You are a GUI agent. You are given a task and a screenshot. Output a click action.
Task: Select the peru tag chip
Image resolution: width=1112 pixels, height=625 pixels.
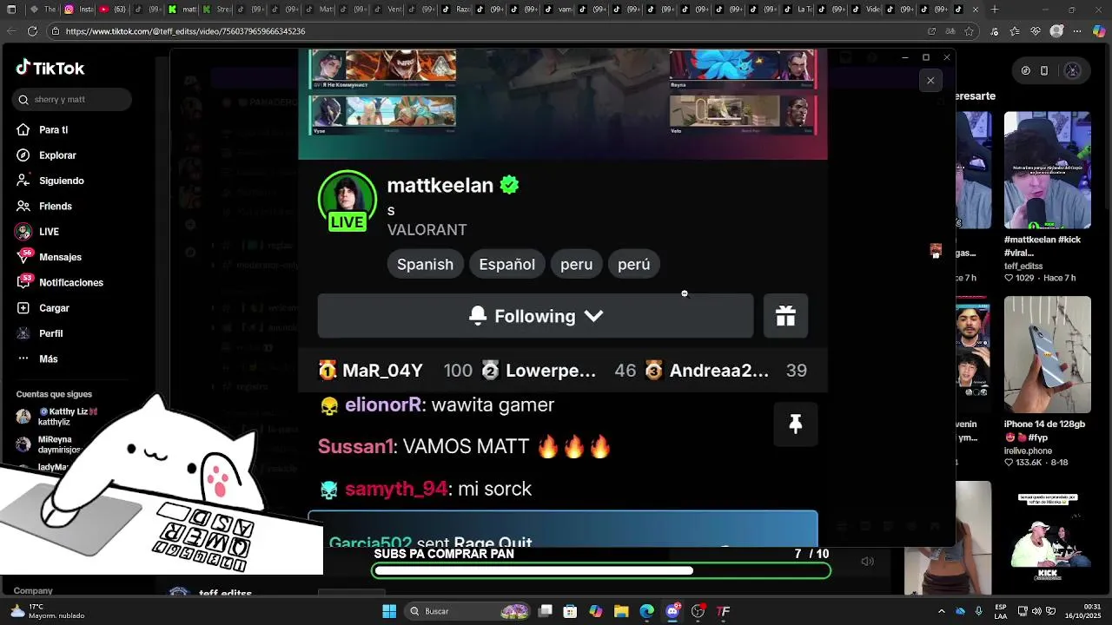[576, 264]
